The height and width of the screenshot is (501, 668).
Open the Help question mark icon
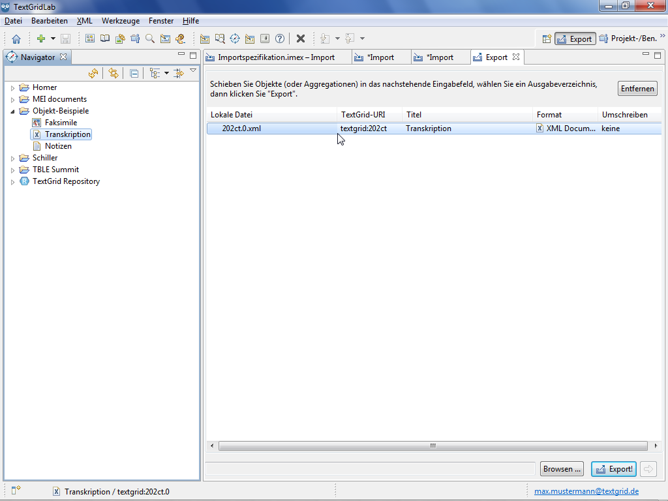click(280, 39)
